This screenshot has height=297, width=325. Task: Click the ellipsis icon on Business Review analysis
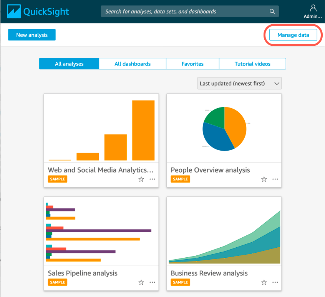pyautogui.click(x=275, y=282)
